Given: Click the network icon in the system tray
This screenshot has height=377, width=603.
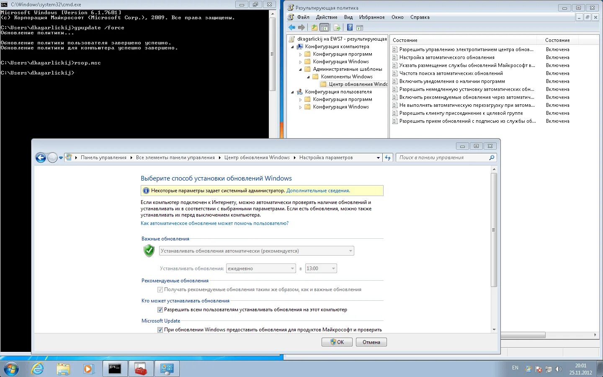Looking at the screenshot, I should pyautogui.click(x=548, y=369).
